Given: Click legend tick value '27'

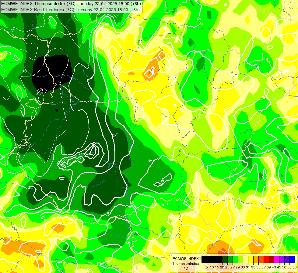Looking at the screenshot, I should point(233,267).
